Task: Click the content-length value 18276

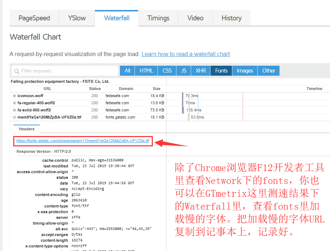Action: tap(77, 240)
